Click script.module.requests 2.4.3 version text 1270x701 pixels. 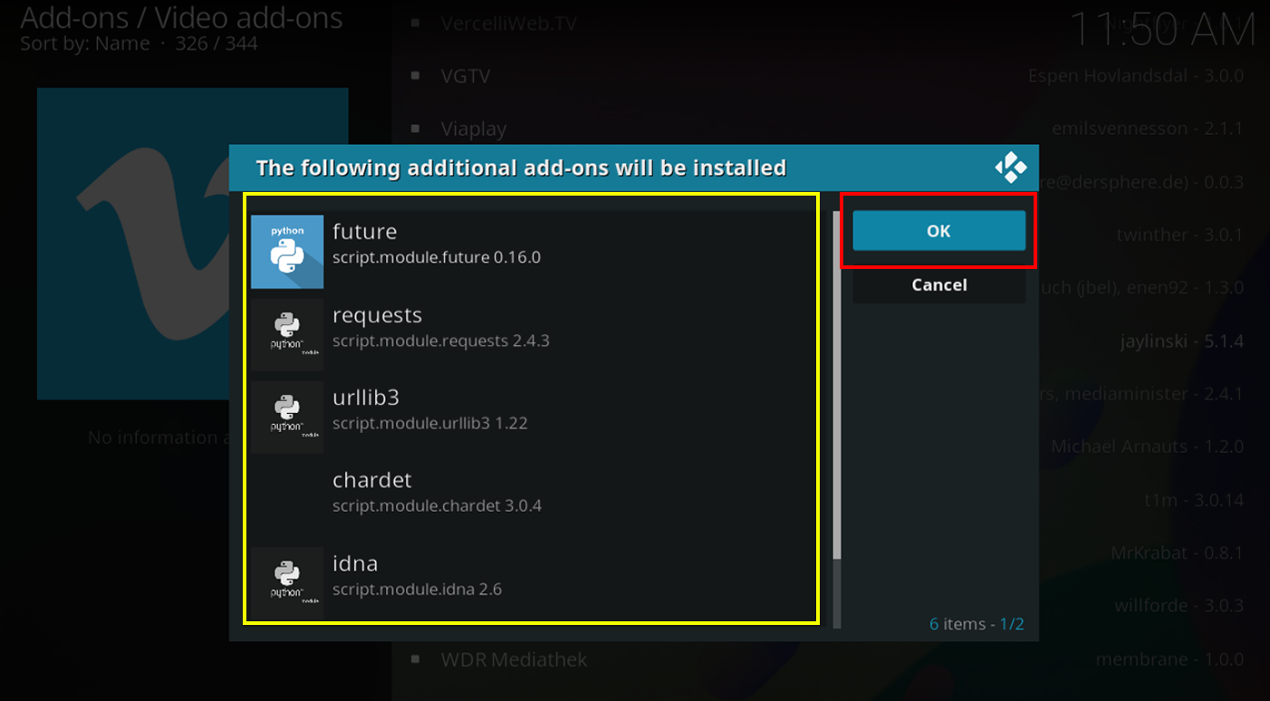[x=441, y=341]
